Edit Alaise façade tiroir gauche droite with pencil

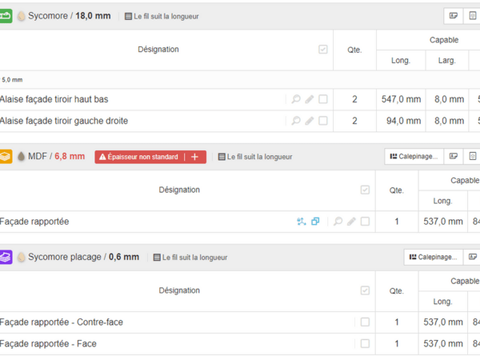[x=310, y=121]
